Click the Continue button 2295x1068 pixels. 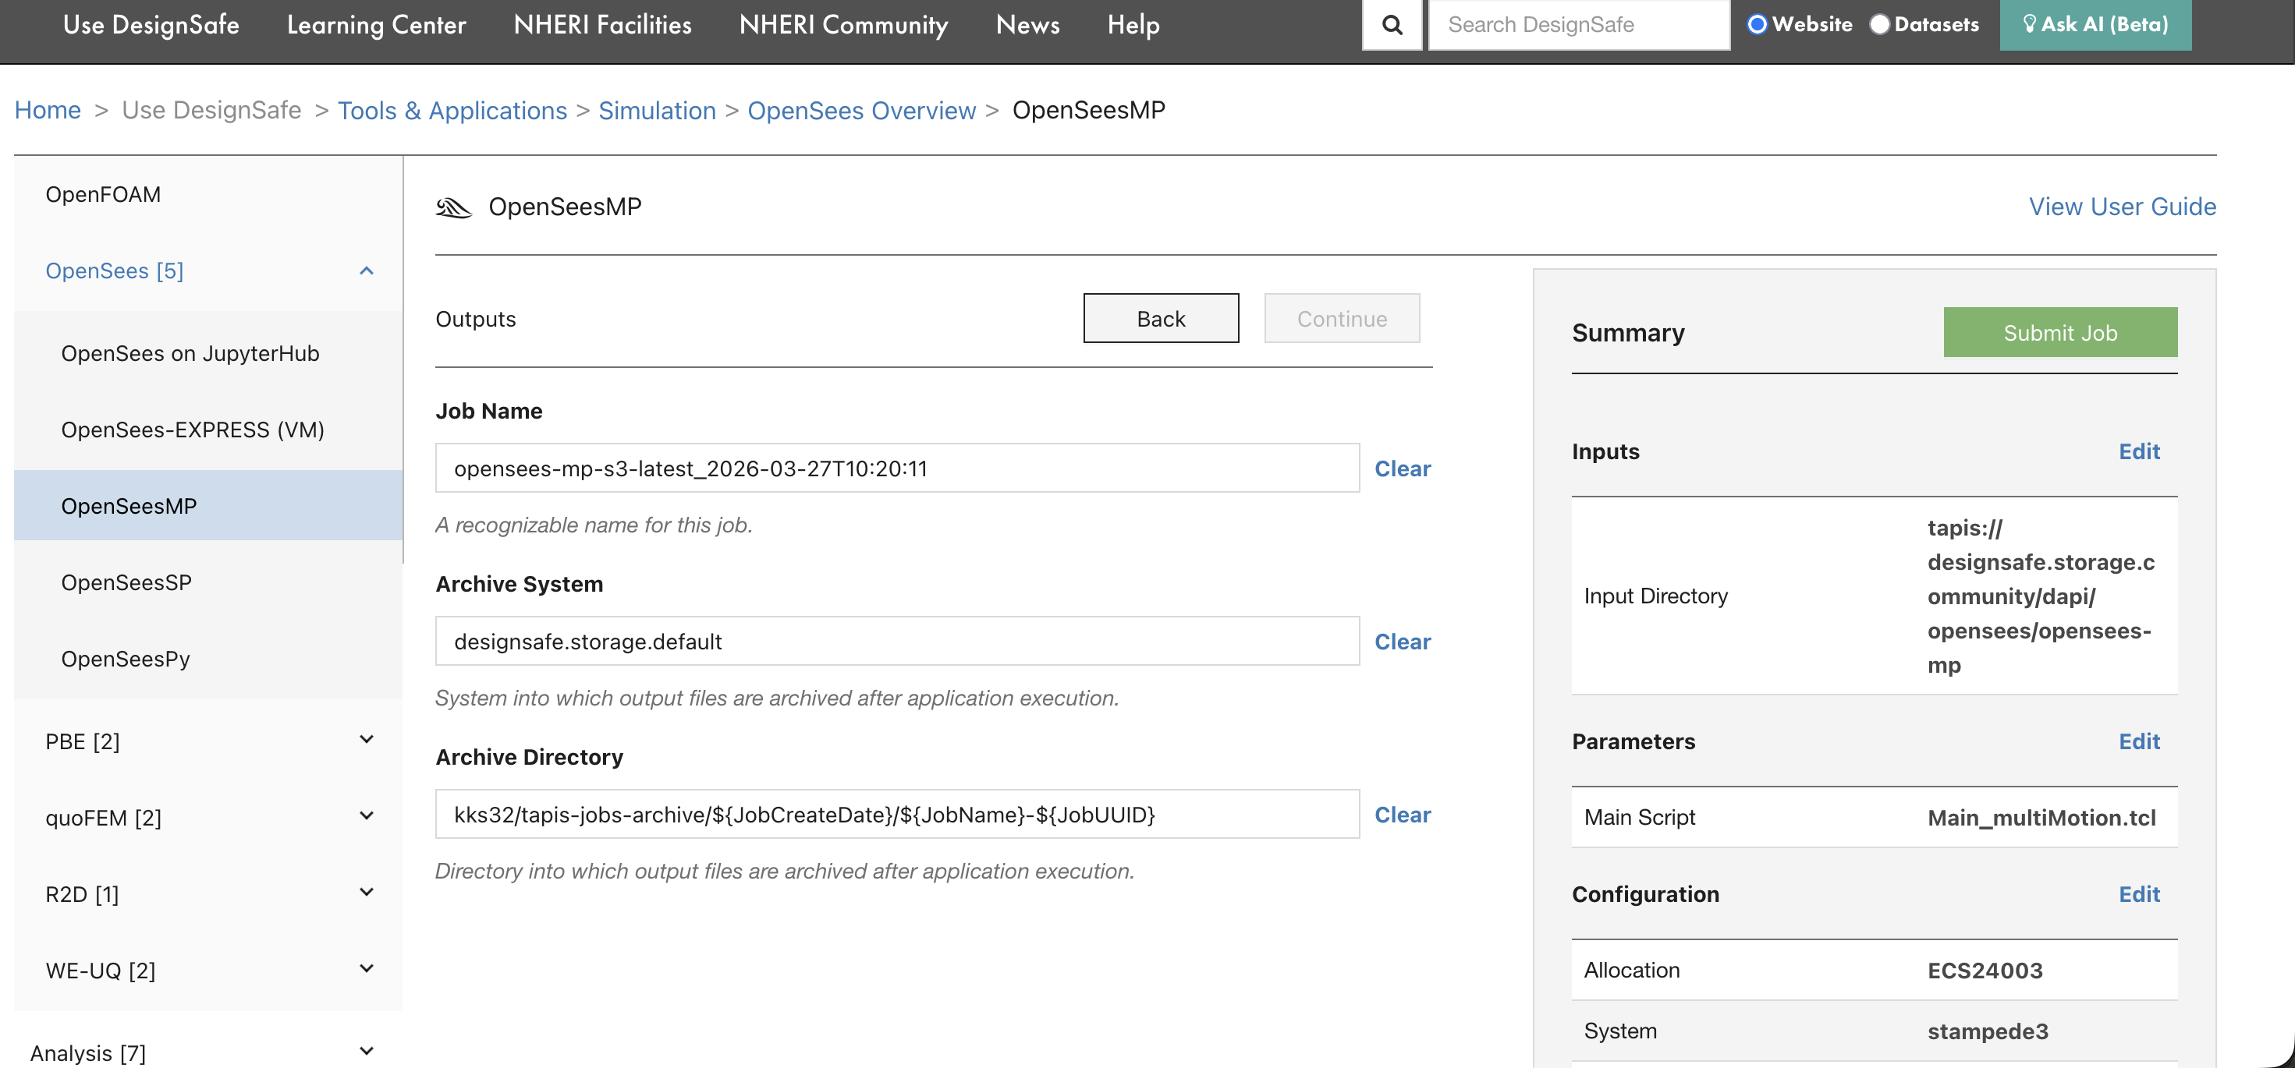[1342, 319]
